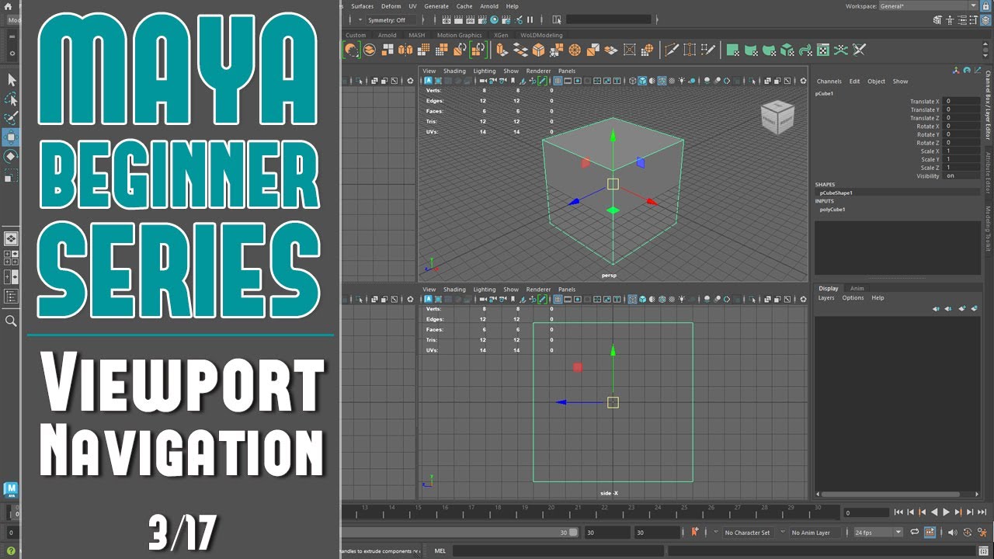Click the Multi-Cut knife shelf icon
The image size is (994, 559).
[x=673, y=50]
